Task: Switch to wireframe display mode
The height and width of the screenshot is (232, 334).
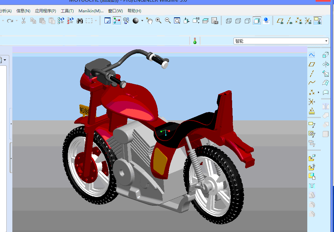Action: [x=229, y=21]
